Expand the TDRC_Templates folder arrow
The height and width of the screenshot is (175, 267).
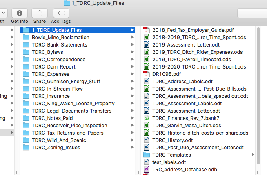[253, 155]
